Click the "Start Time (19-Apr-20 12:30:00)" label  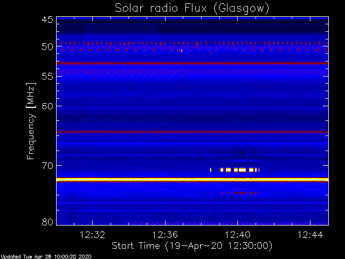(192, 246)
